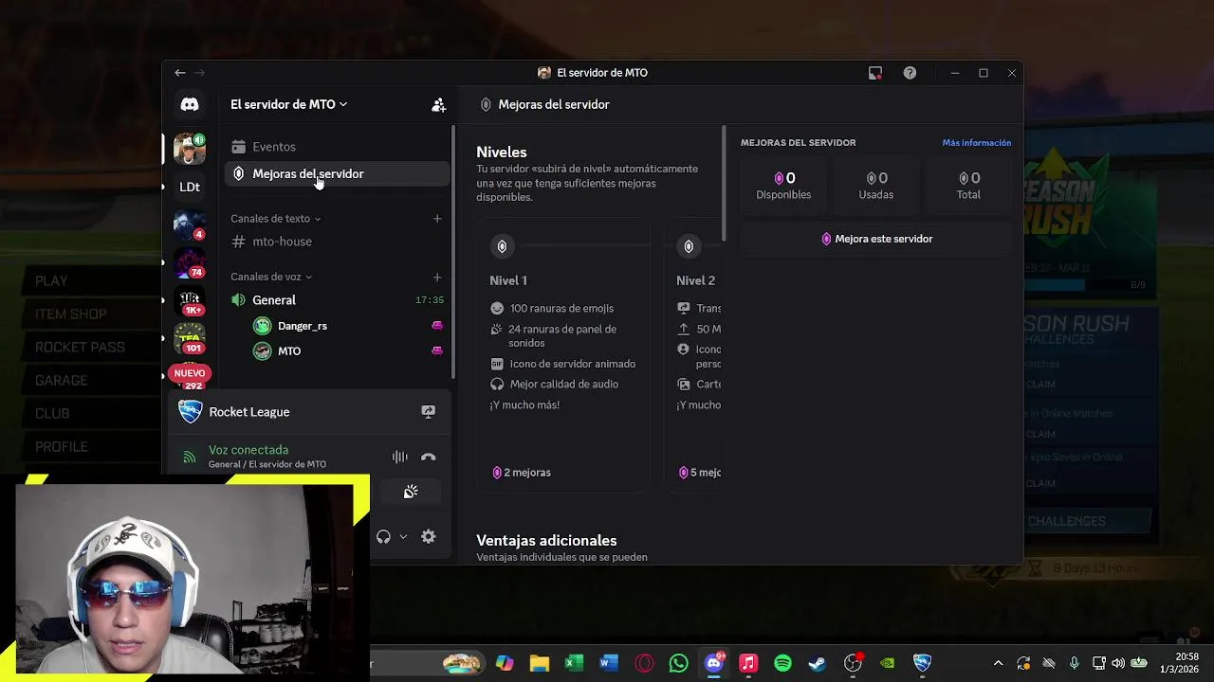Select MTO user in voice channel
Screen dimensions: 1214x682
pos(278,351)
